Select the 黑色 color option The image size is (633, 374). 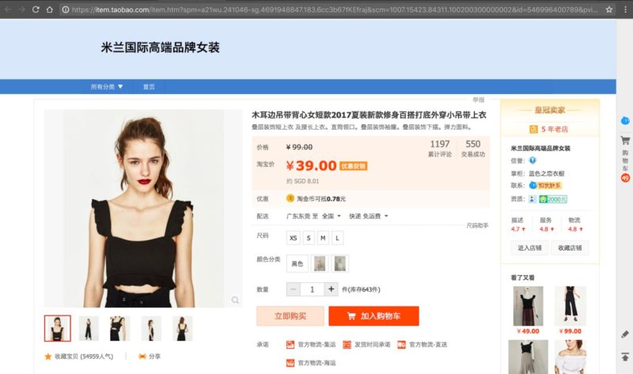[297, 263]
